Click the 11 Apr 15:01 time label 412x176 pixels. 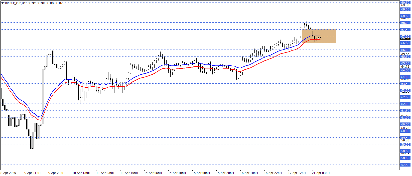pyautogui.click(x=129, y=173)
